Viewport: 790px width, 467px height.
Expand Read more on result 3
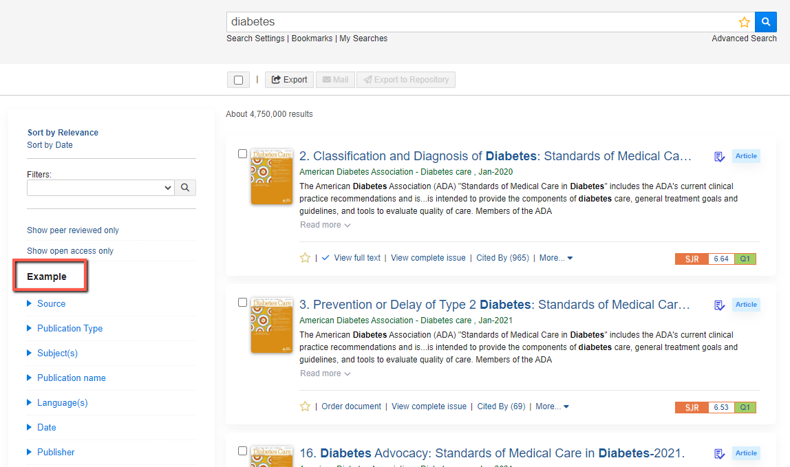tap(325, 373)
